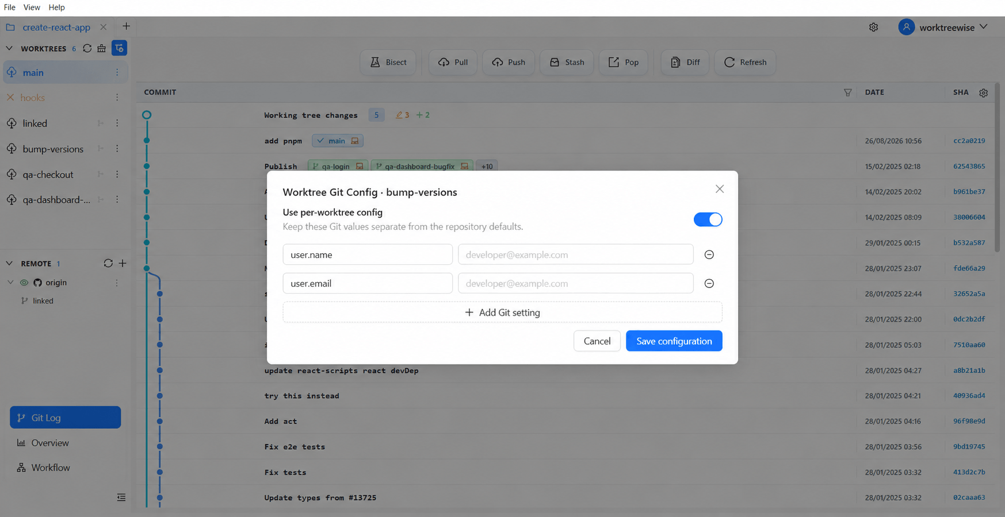
Task: Click the value field next to user.email
Action: [575, 283]
